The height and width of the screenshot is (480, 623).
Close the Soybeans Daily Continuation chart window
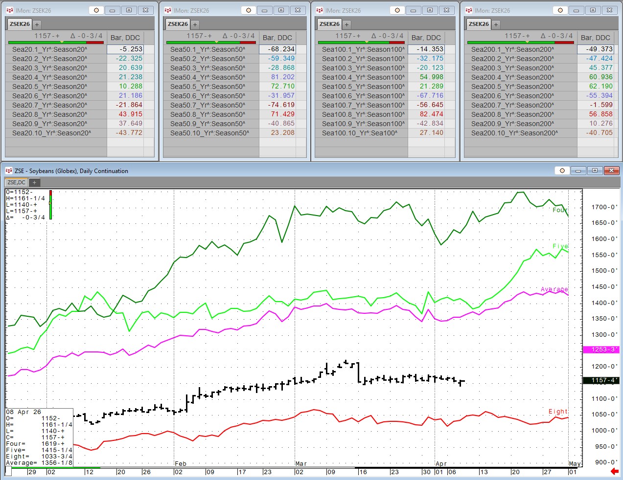tap(612, 171)
